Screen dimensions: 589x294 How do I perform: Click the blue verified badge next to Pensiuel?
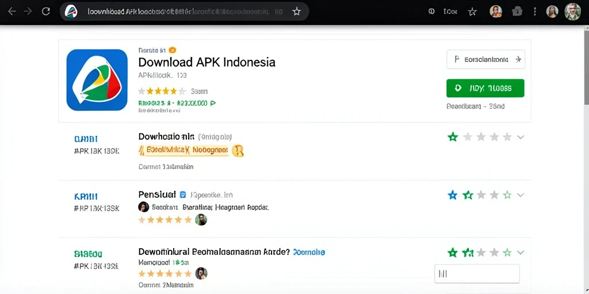tap(183, 195)
